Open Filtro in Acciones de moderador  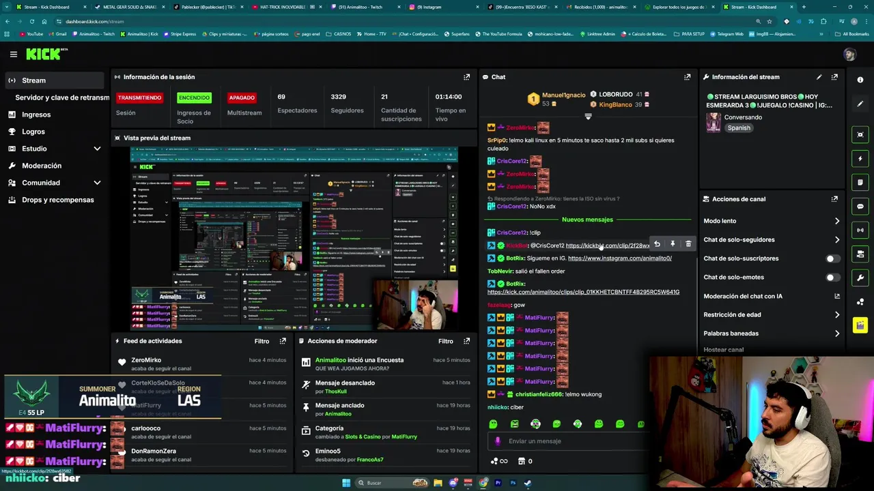coord(445,341)
